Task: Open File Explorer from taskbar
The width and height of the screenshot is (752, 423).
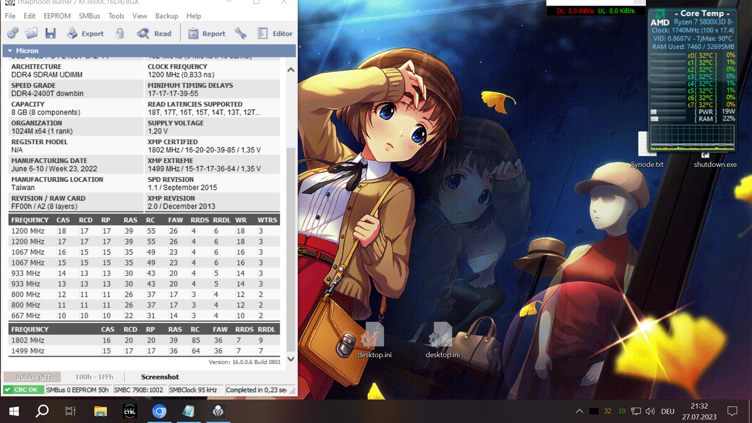Action: pyautogui.click(x=100, y=411)
